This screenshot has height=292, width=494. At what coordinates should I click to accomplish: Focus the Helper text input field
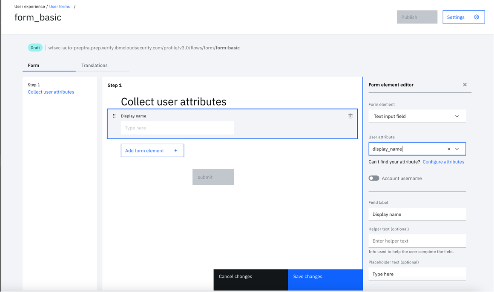pyautogui.click(x=417, y=241)
